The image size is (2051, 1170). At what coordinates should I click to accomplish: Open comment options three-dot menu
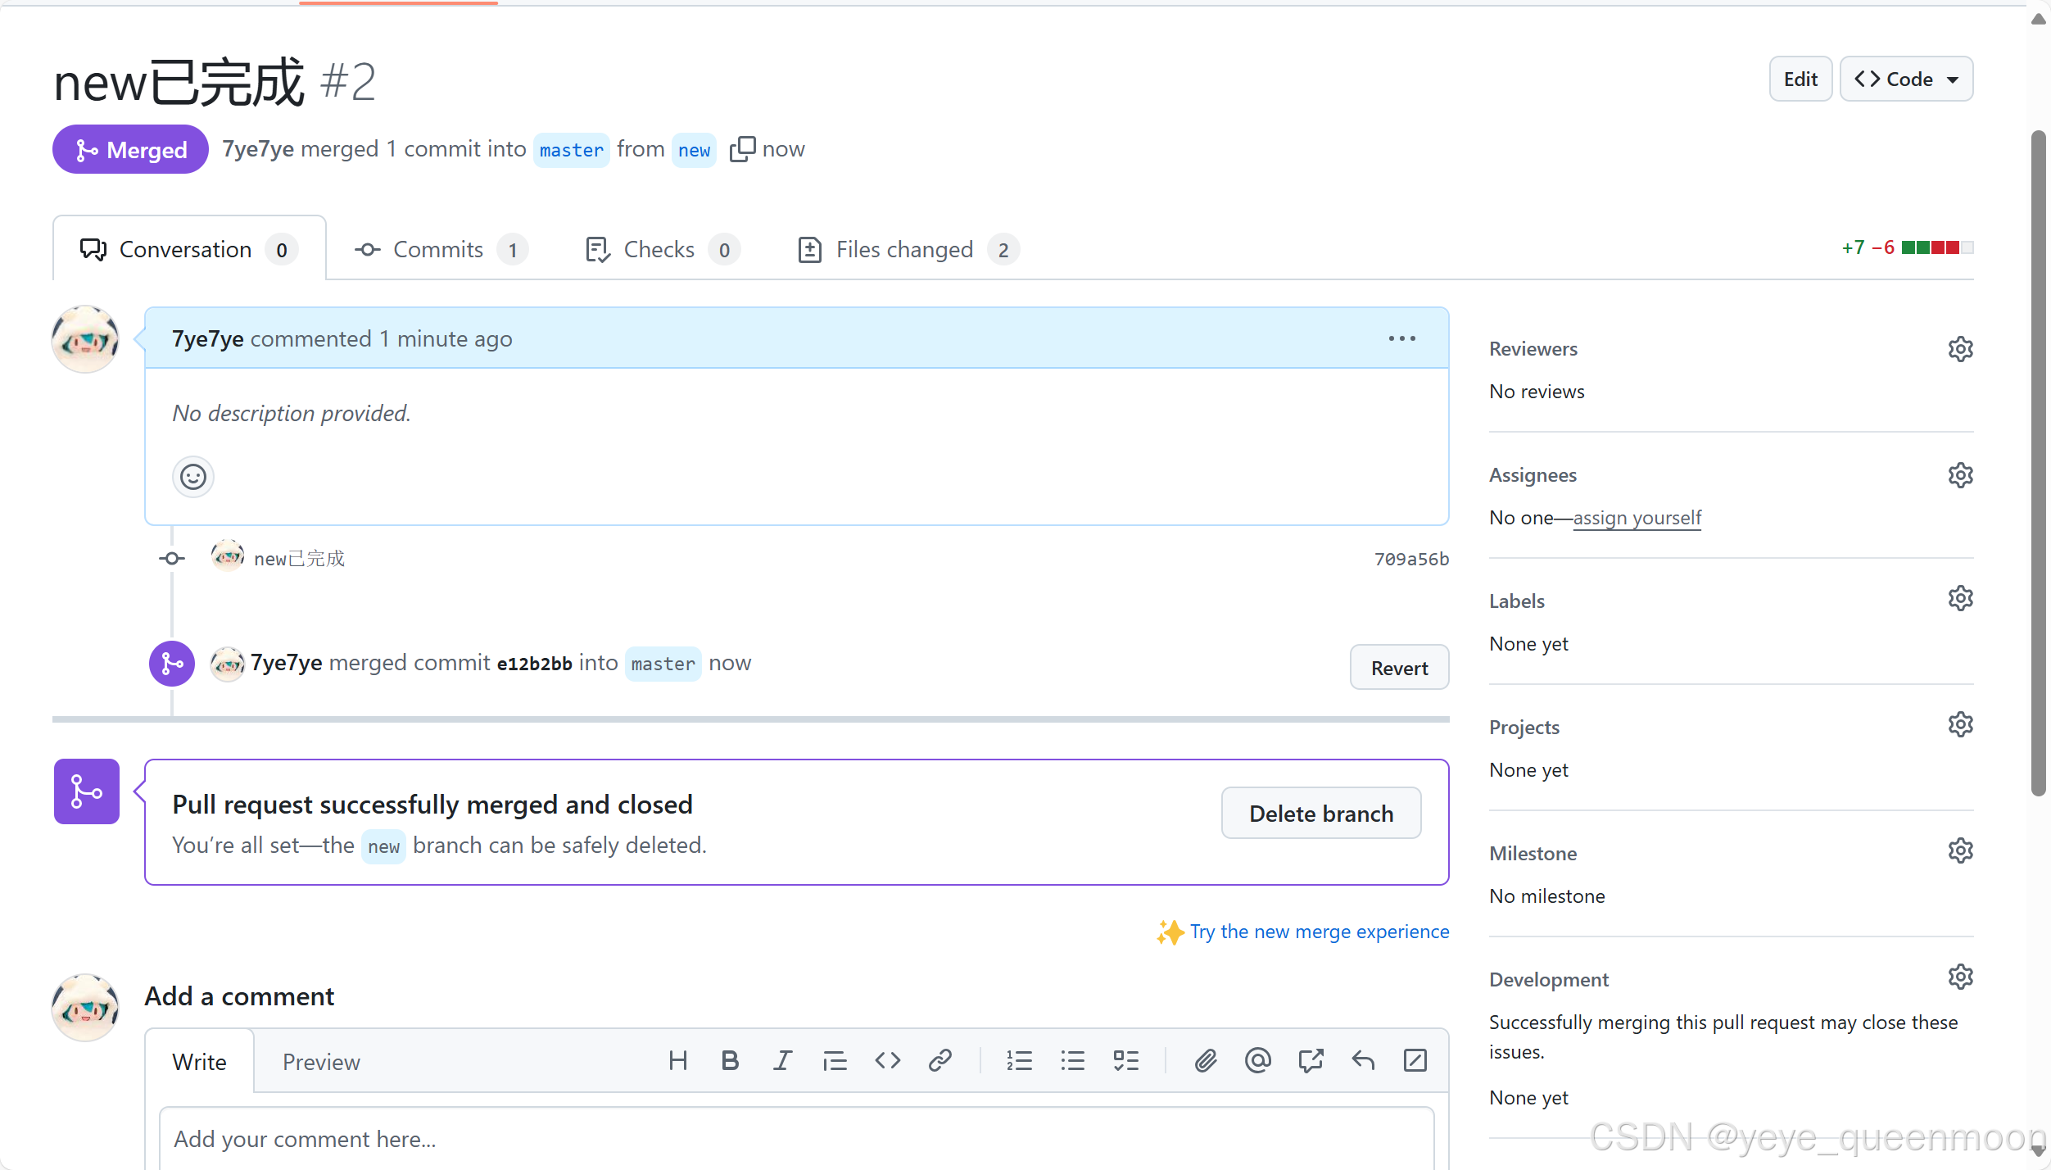pyautogui.click(x=1401, y=338)
